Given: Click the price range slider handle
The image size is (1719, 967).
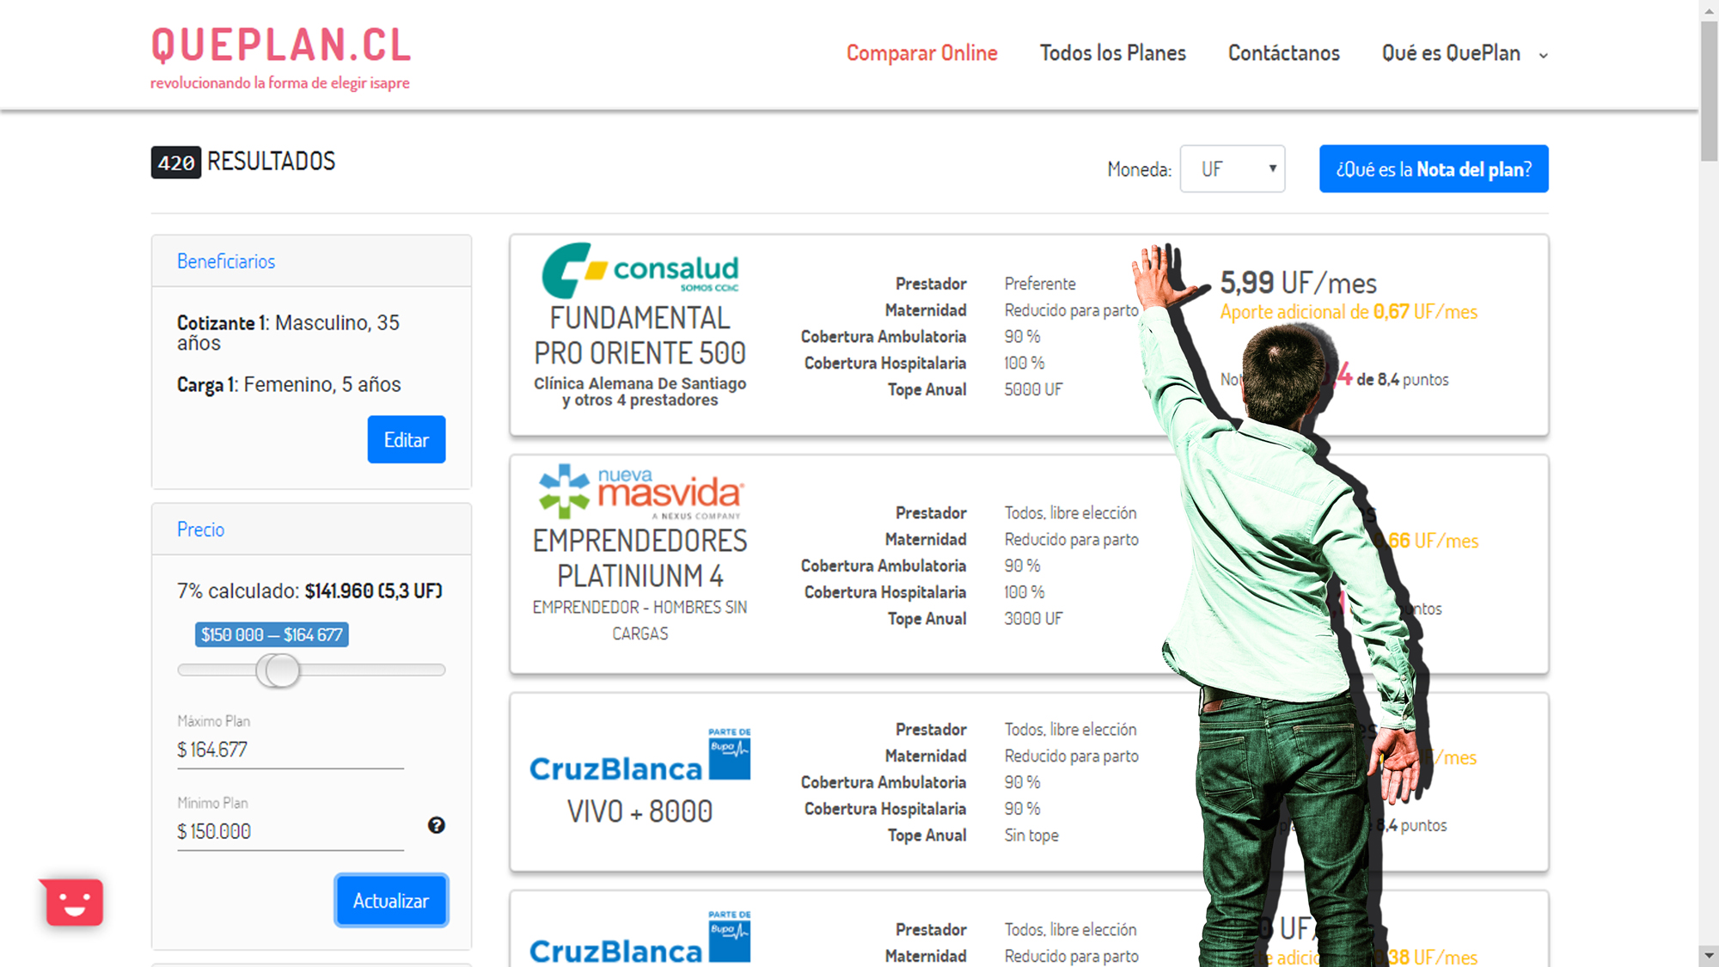Looking at the screenshot, I should 278,670.
